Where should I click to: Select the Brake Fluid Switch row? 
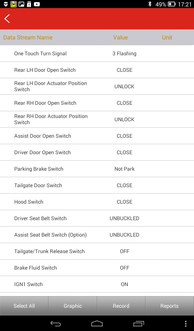[97, 268]
